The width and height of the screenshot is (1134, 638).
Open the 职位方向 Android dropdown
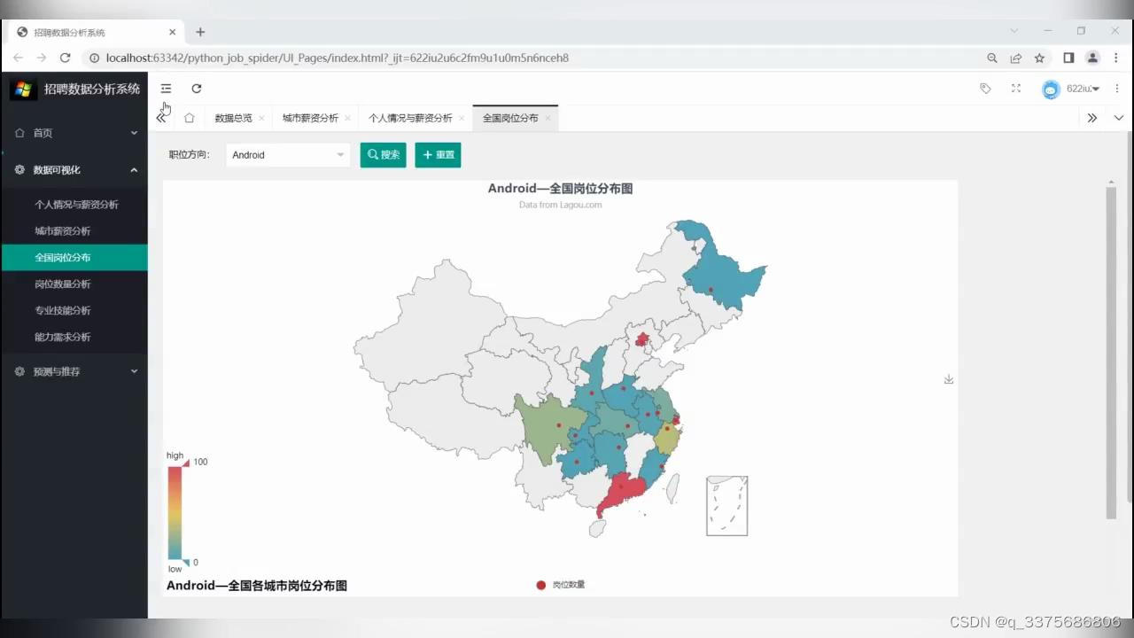pyautogui.click(x=288, y=155)
